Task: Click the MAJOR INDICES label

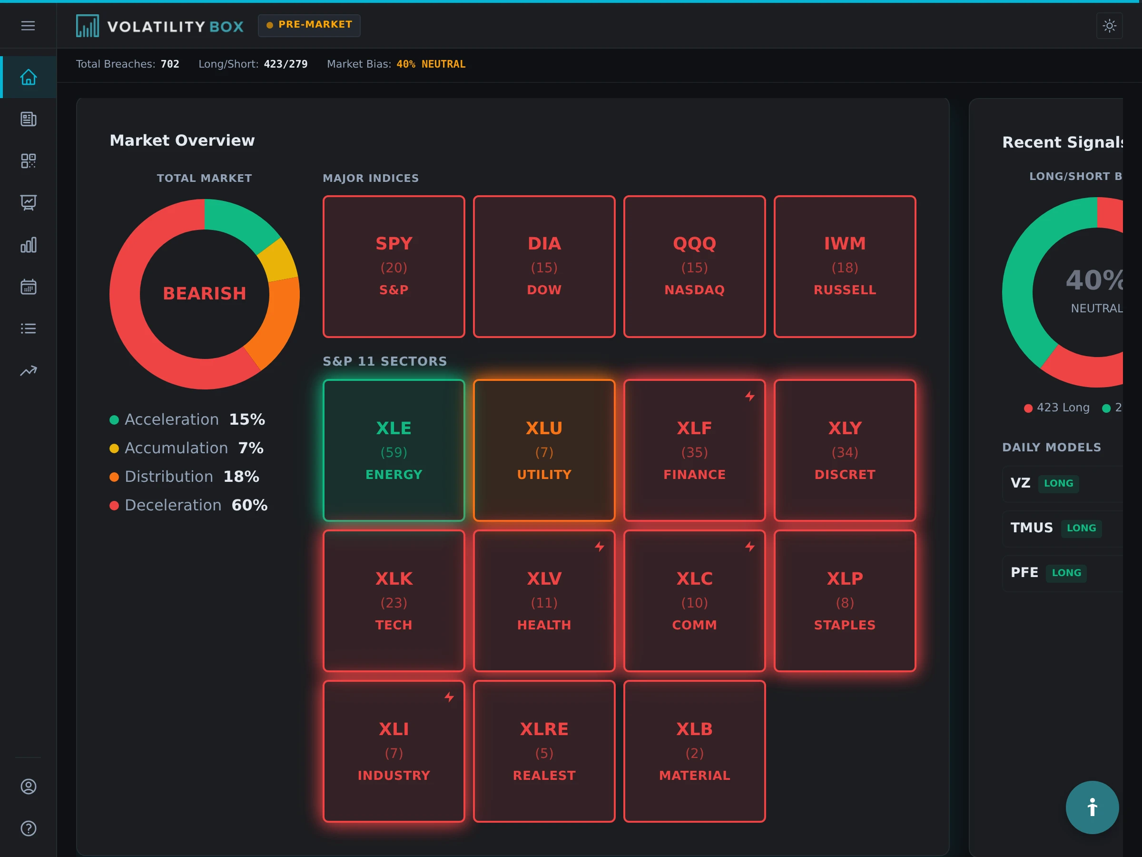Action: point(371,178)
